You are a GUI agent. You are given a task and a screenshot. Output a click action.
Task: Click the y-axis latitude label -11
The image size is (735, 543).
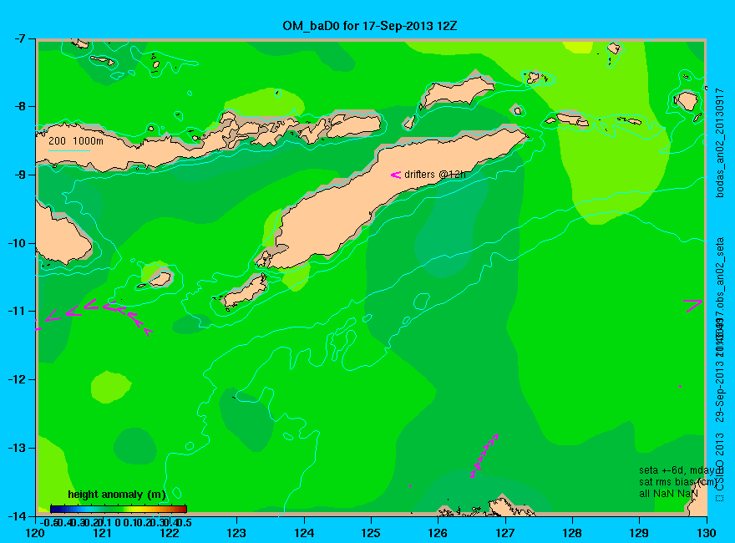click(18, 311)
